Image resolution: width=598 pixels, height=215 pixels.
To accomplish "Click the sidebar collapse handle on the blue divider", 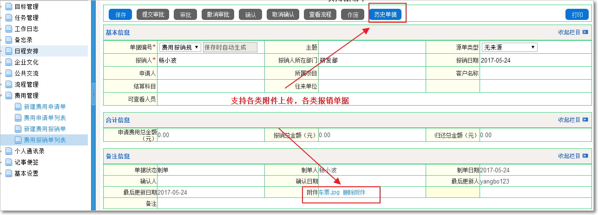I will [x=93, y=95].
